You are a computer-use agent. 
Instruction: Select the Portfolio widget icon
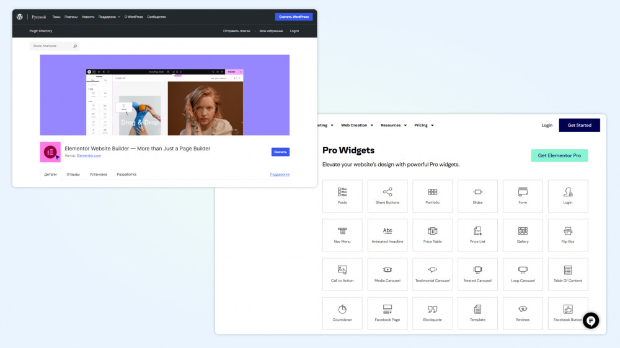coord(433,192)
